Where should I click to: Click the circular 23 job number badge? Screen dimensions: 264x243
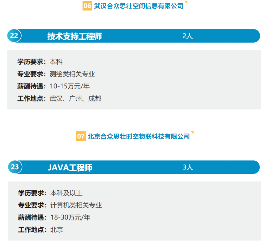pyautogui.click(x=15, y=167)
